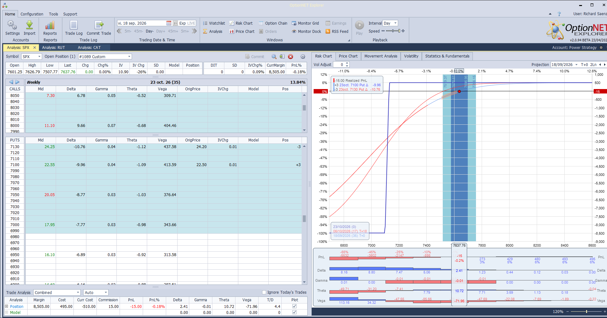Toggle the Model row Plot checkbox
Viewport: 607px width, 318px height.
tap(295, 312)
